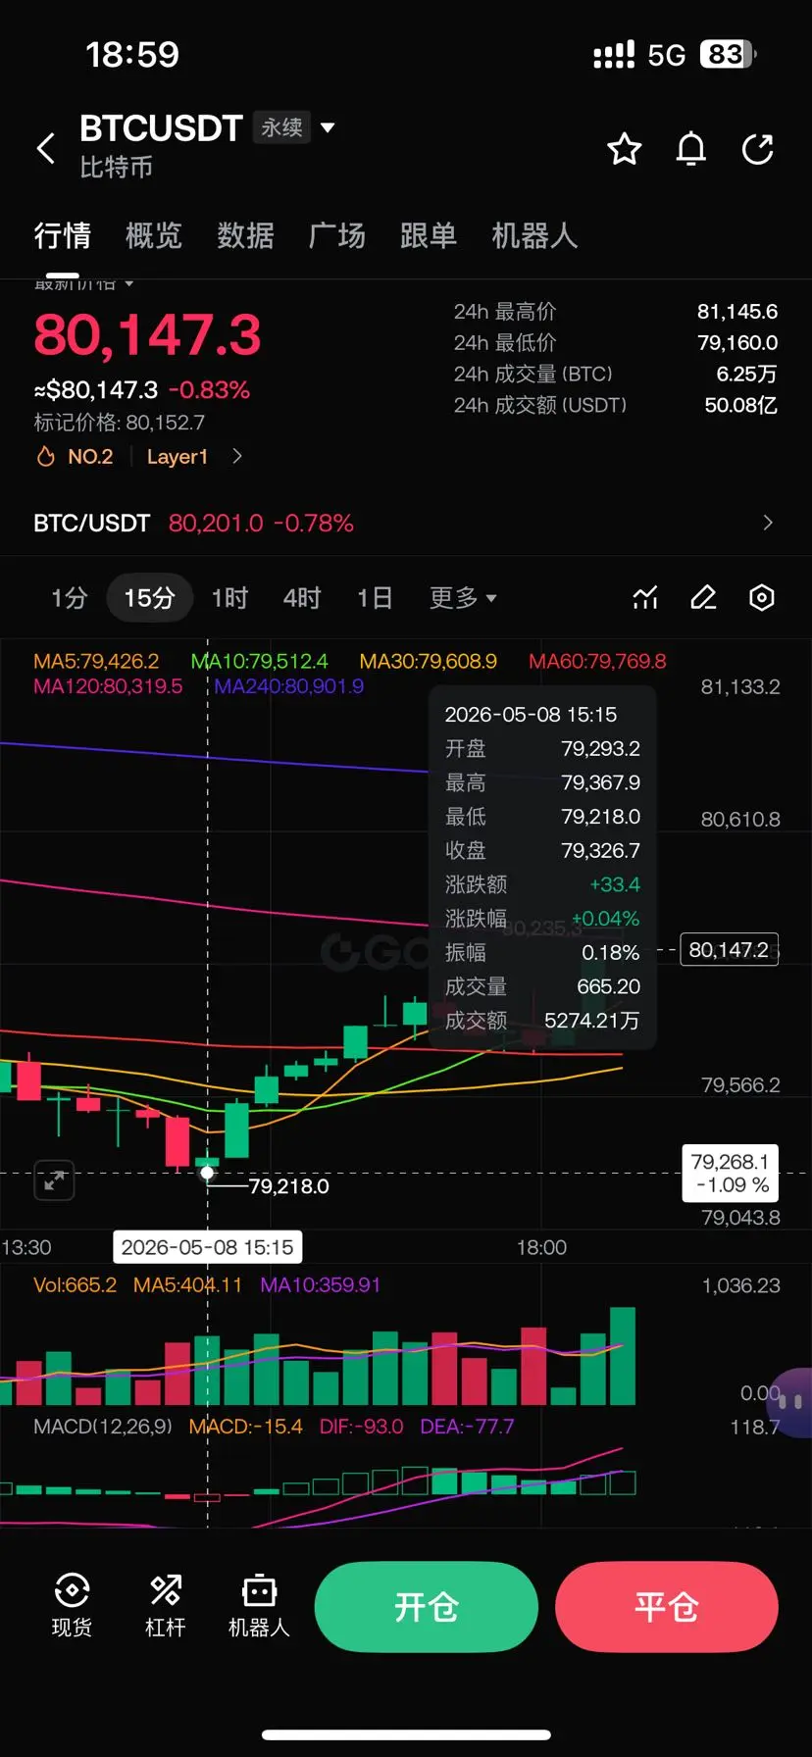Tap the 24h 最低价 79,160.0 value
The image size is (812, 1757).
(x=737, y=343)
